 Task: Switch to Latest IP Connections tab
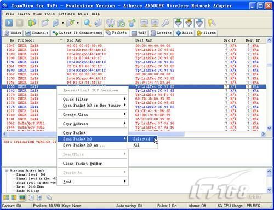click(x=77, y=33)
